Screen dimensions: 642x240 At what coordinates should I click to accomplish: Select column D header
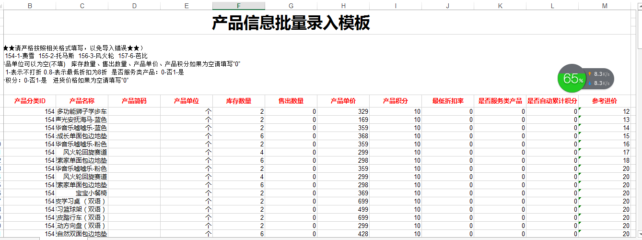click(134, 6)
